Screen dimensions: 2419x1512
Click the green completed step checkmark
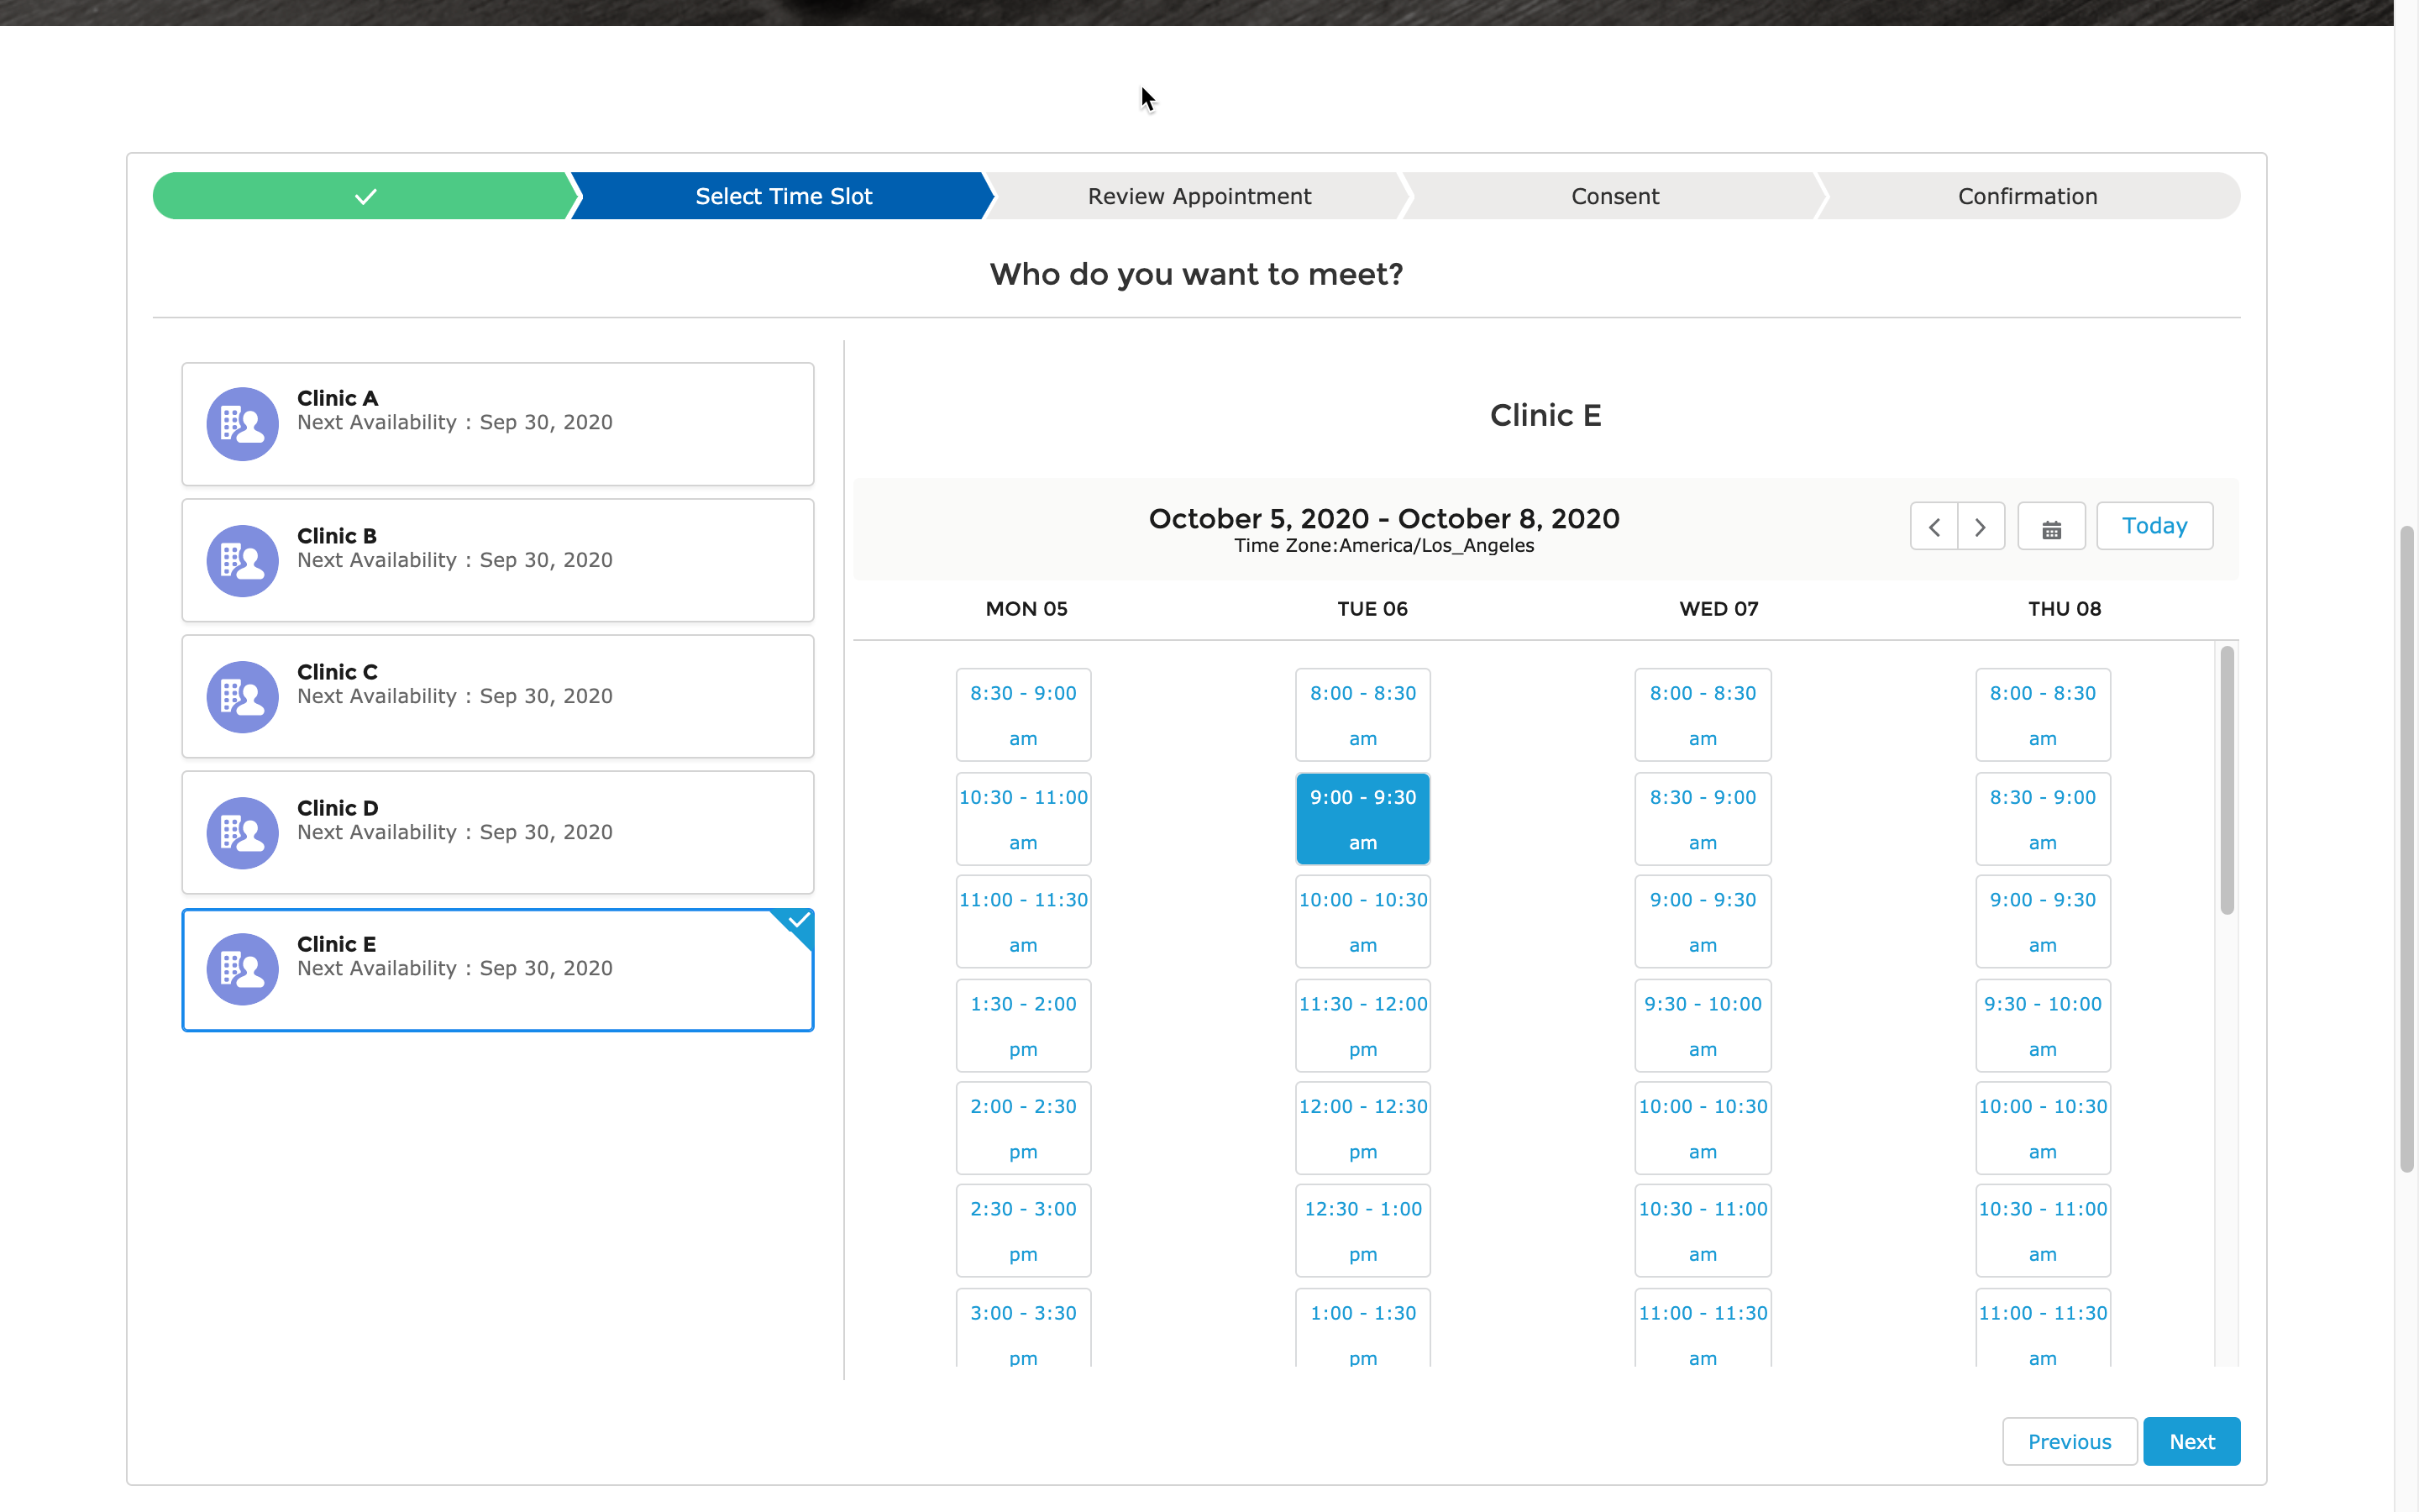point(364,196)
